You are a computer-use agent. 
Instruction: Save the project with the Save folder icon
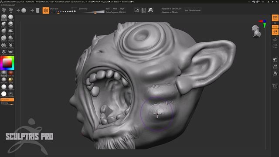[x=11, y=10]
